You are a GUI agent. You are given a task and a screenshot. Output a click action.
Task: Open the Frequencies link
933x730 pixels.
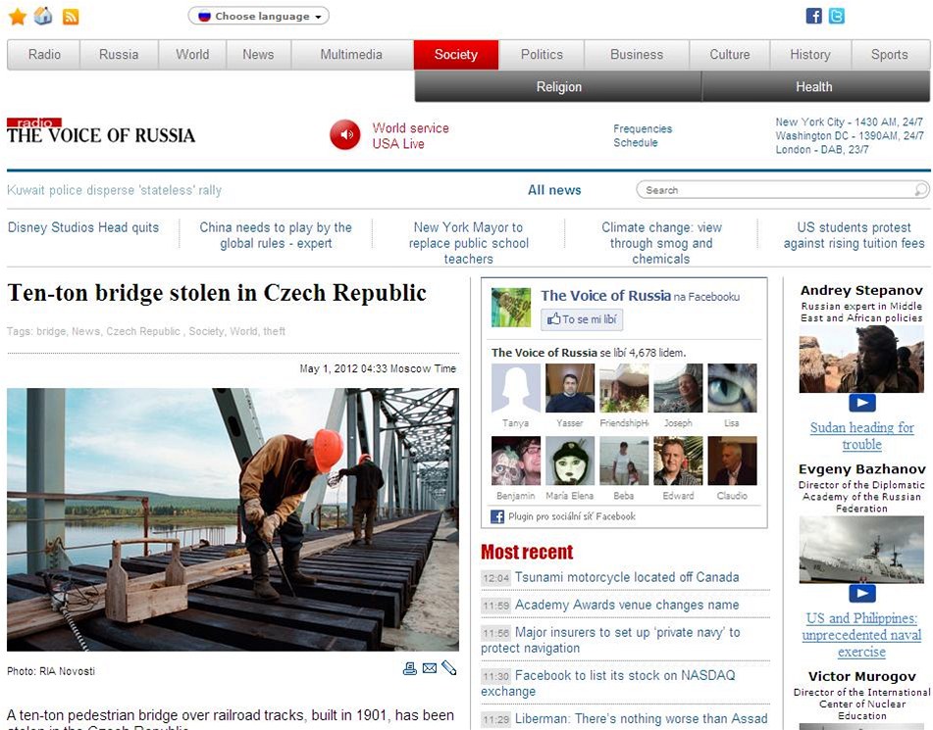643,128
